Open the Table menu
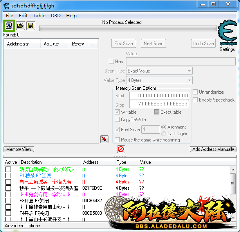The width and height of the screenshot is (240, 232). pos(39,16)
